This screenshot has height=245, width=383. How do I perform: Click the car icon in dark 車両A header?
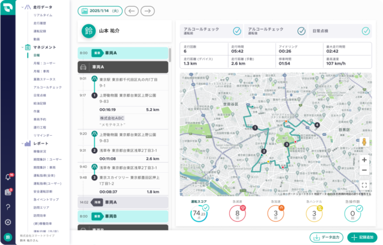(x=83, y=67)
